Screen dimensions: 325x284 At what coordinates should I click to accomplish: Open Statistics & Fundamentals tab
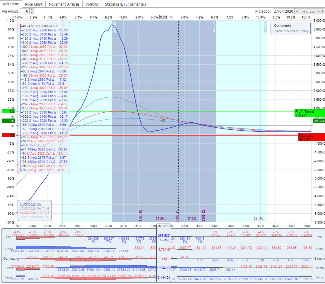coord(125,4)
